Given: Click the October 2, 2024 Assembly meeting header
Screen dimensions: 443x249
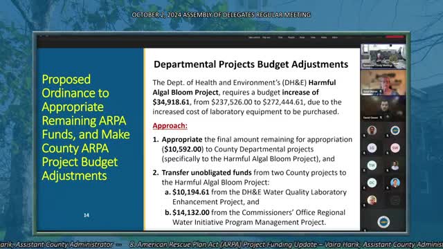Looking at the screenshot, I should (x=221, y=15).
